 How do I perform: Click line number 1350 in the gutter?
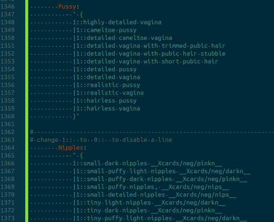[x=7, y=38]
